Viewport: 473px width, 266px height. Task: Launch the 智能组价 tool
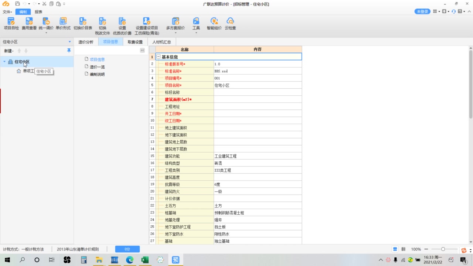tap(214, 21)
